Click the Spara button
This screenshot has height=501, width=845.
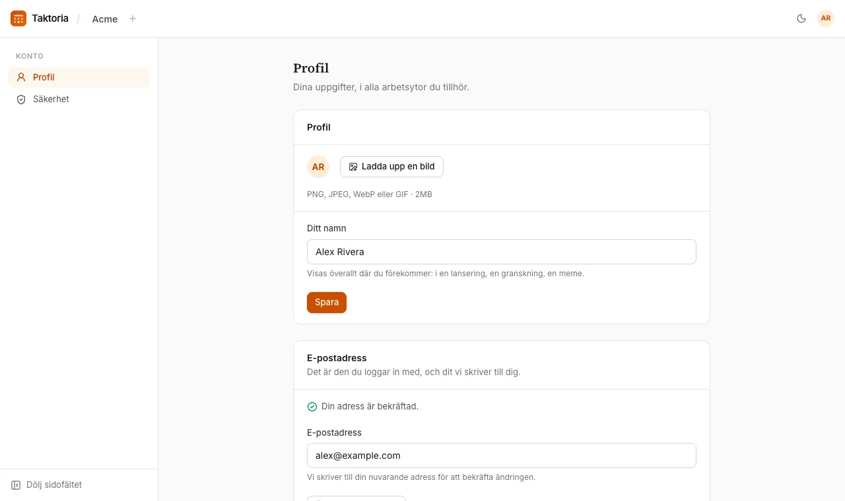tap(327, 303)
